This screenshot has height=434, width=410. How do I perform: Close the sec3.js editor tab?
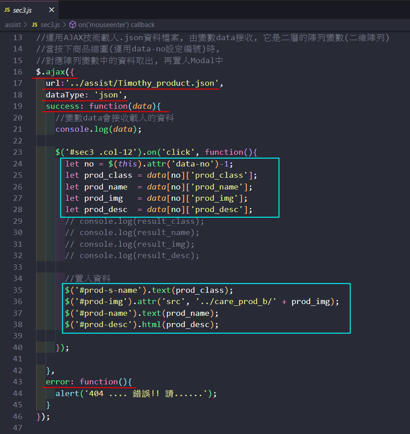51,9
